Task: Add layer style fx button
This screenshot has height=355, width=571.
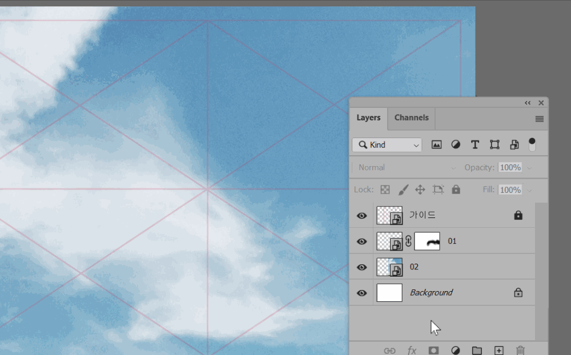Action: [x=412, y=350]
